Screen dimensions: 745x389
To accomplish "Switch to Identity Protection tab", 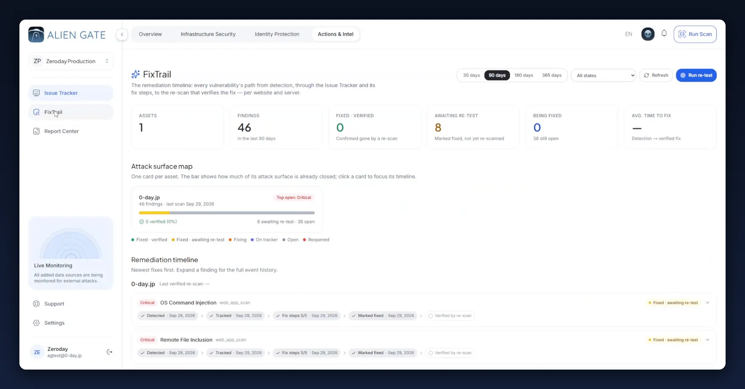I will [277, 34].
